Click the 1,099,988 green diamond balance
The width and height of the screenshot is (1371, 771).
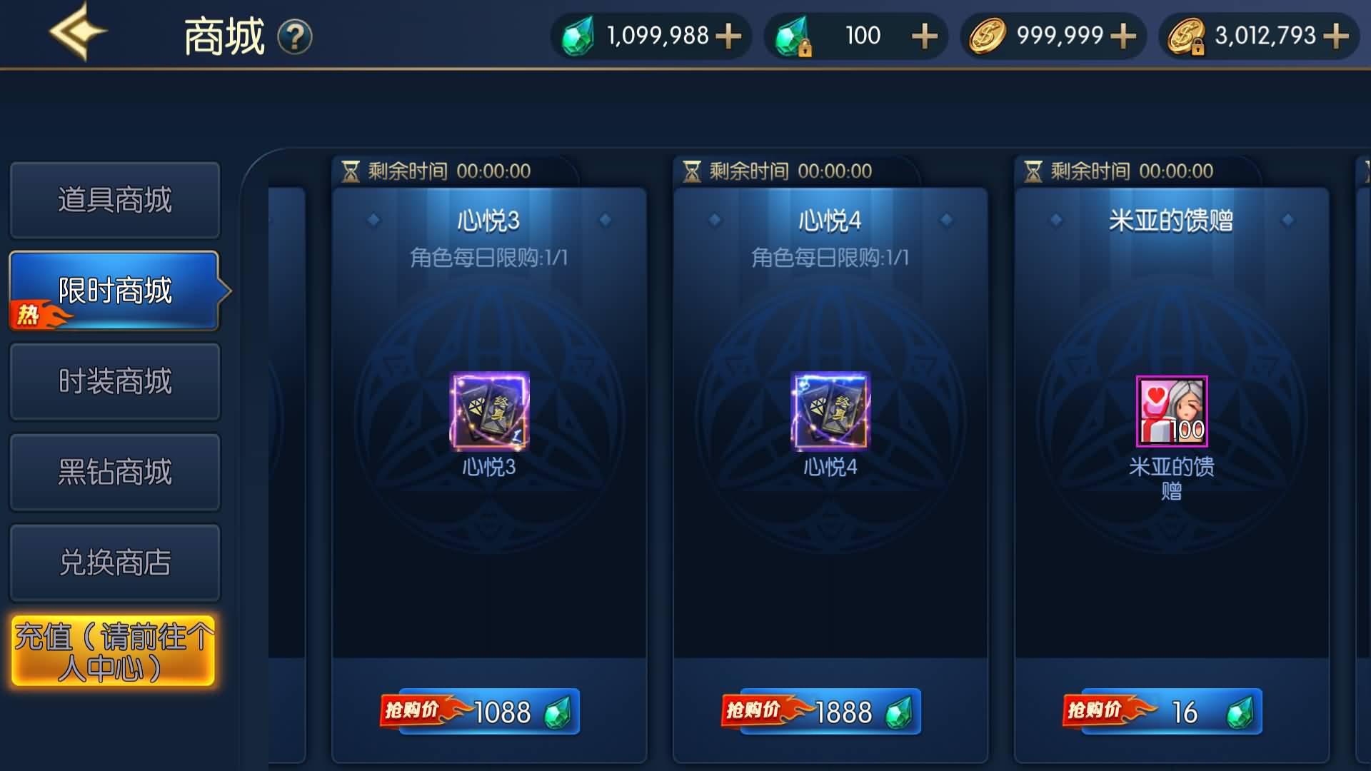click(658, 36)
